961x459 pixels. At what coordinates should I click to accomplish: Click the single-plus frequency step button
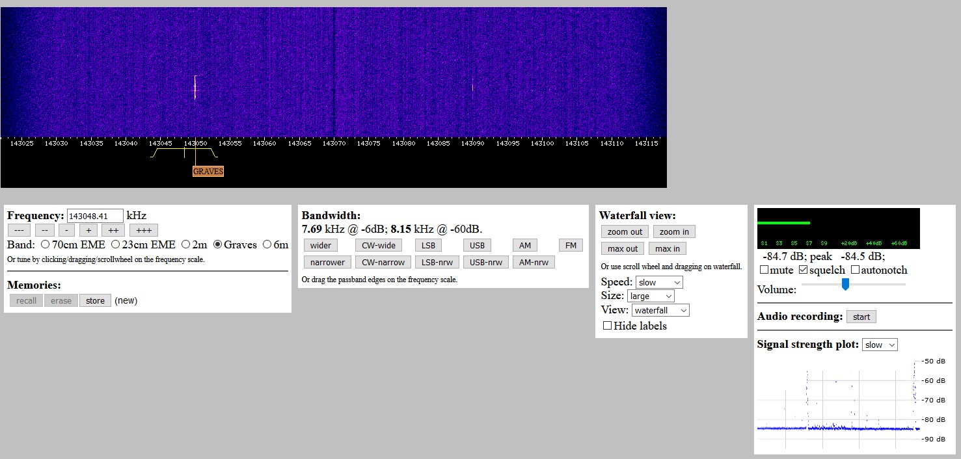point(88,230)
